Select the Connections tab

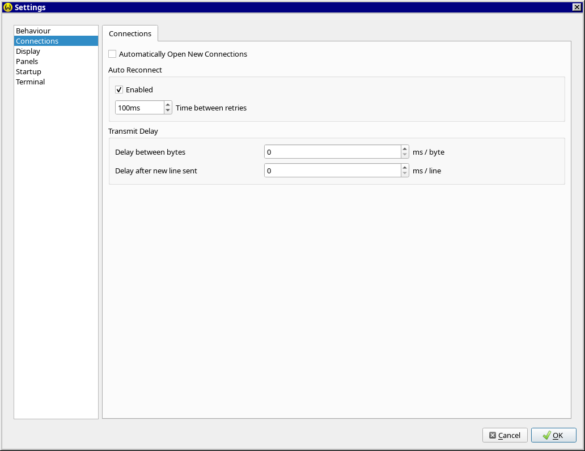tap(130, 33)
